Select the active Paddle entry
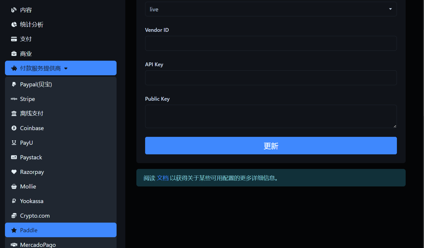The width and height of the screenshot is (424, 248). 61,230
